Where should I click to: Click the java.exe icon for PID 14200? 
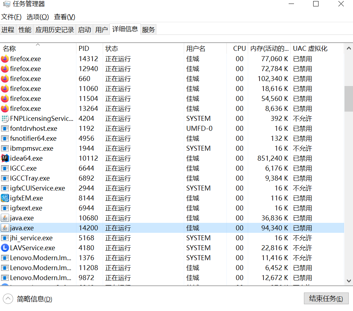pos(5,228)
